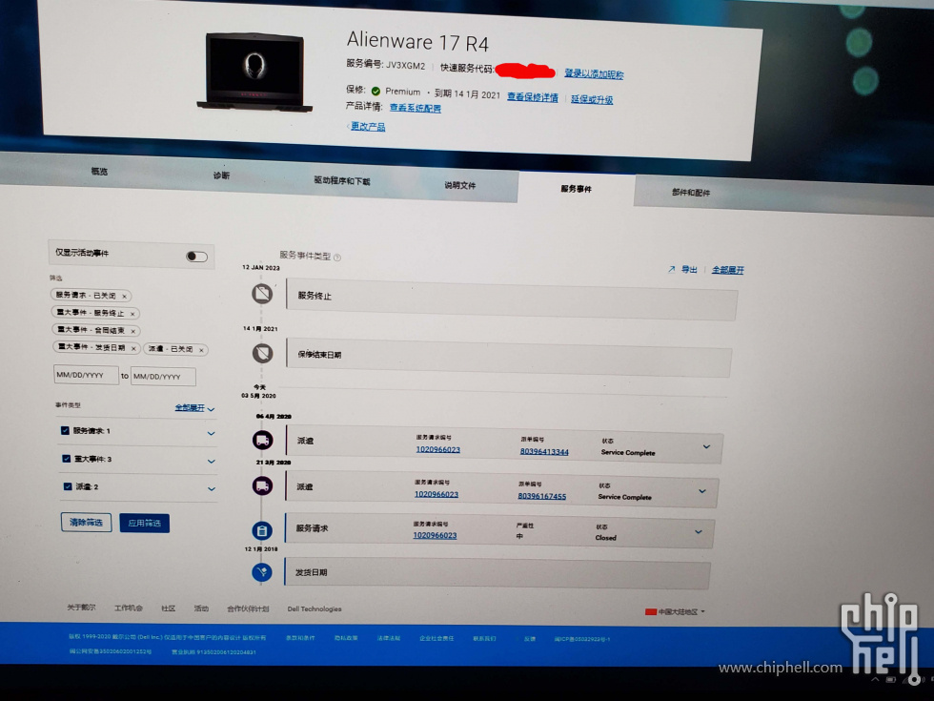Select the 服务事件 tab
The width and height of the screenshot is (934, 701).
[576, 189]
